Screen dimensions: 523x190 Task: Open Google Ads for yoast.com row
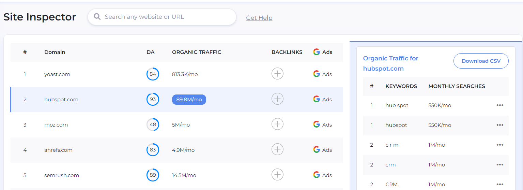322,74
